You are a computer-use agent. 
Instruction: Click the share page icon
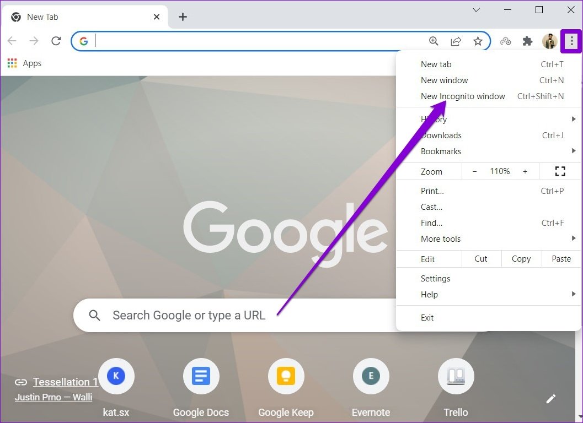click(x=456, y=41)
